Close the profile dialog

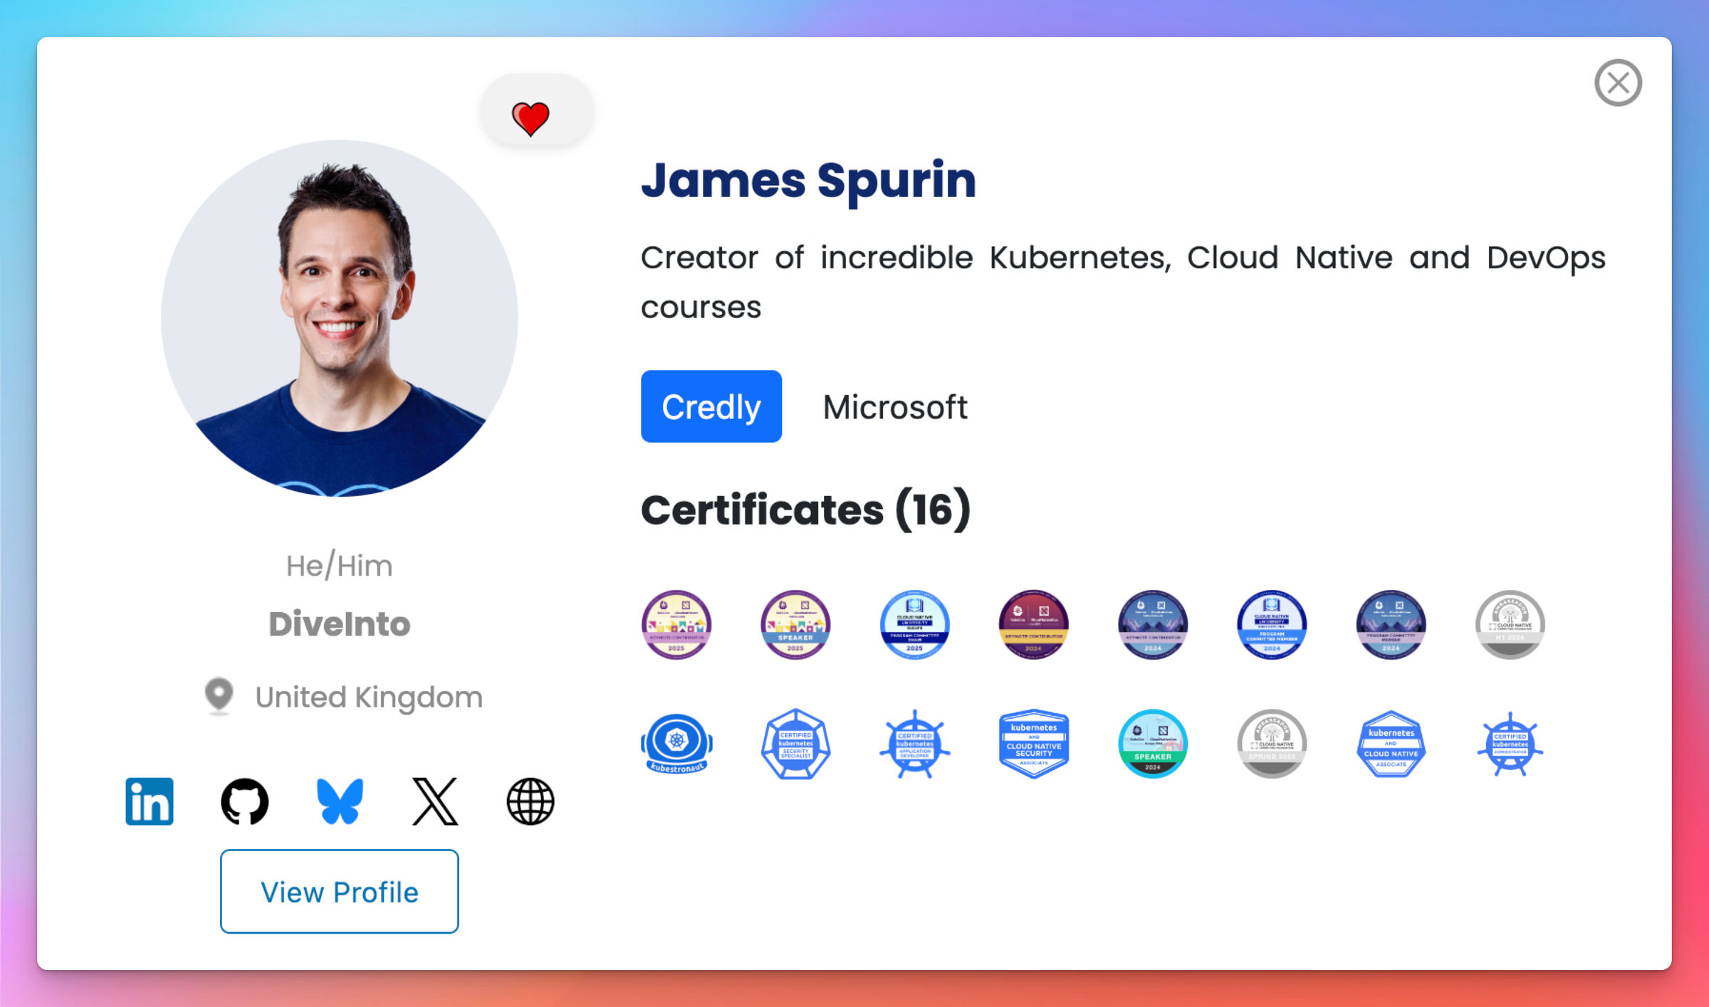pos(1618,83)
